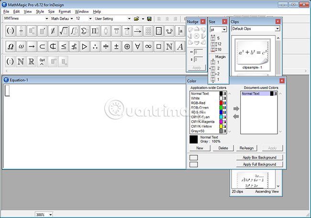Insert a slash fraction template

[x=53, y=31]
